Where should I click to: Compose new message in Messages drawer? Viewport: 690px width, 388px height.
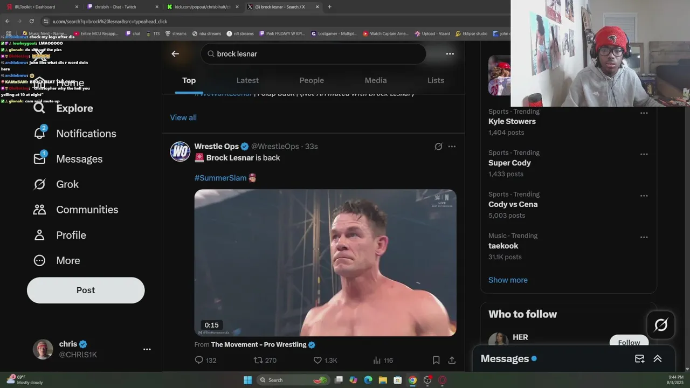pyautogui.click(x=639, y=359)
